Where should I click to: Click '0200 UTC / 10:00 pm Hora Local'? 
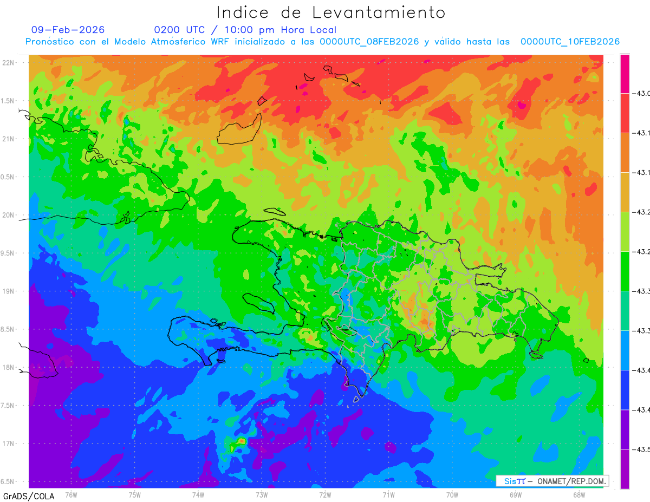click(x=245, y=30)
